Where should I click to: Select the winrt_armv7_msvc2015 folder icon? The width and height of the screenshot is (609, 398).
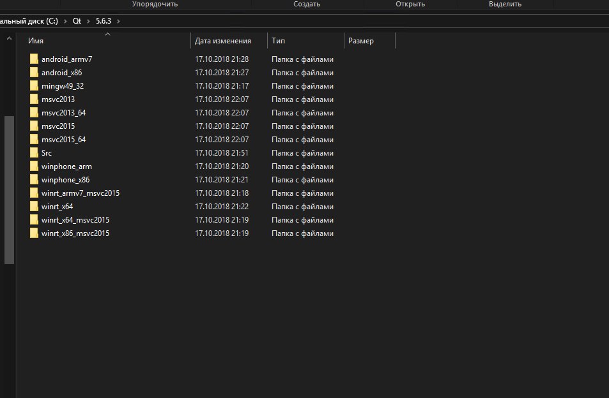34,193
